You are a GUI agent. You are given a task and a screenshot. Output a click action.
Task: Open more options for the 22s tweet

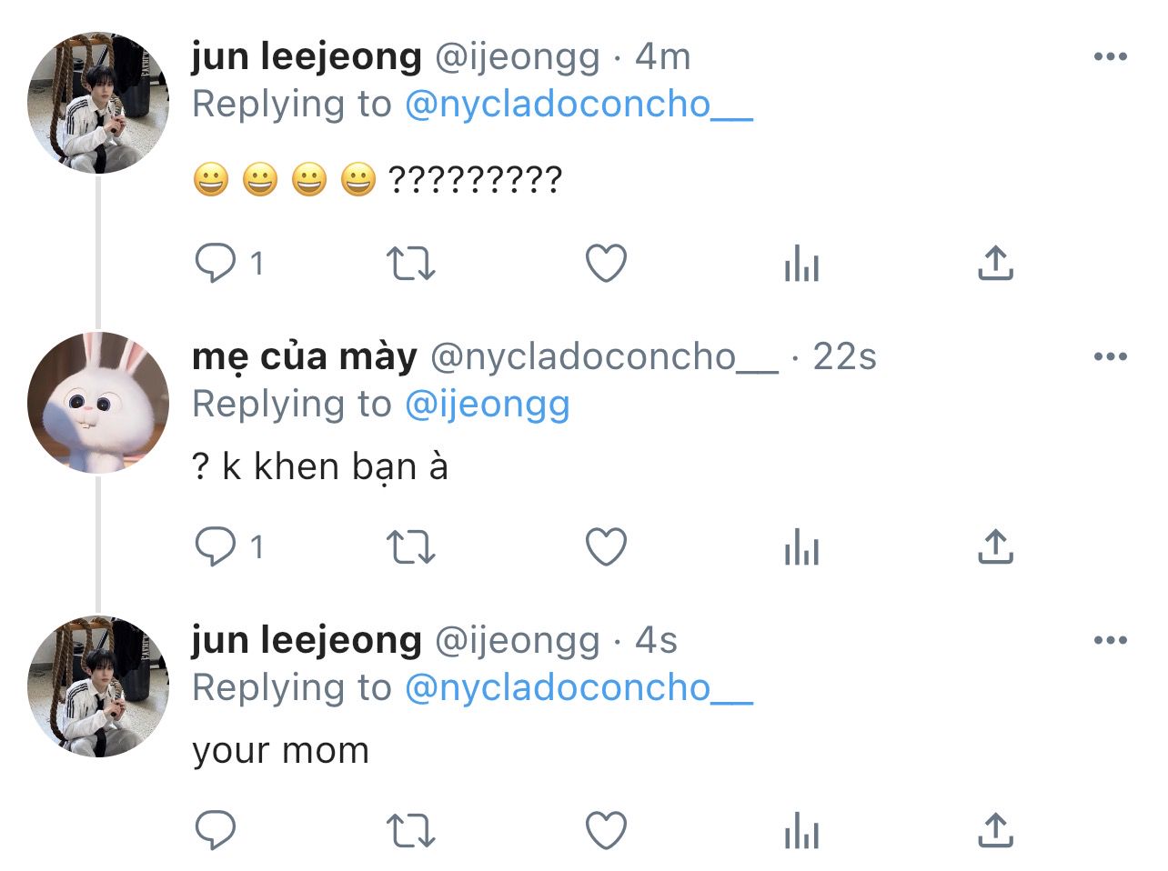(1110, 356)
